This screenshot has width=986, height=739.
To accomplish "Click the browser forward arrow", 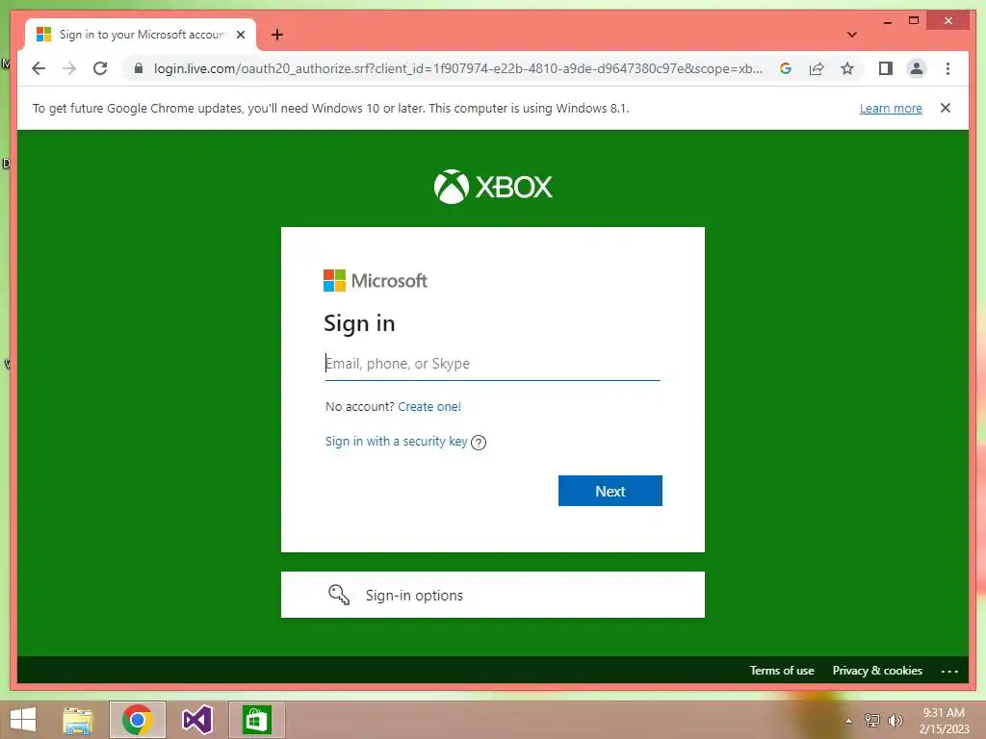I will click(x=69, y=68).
